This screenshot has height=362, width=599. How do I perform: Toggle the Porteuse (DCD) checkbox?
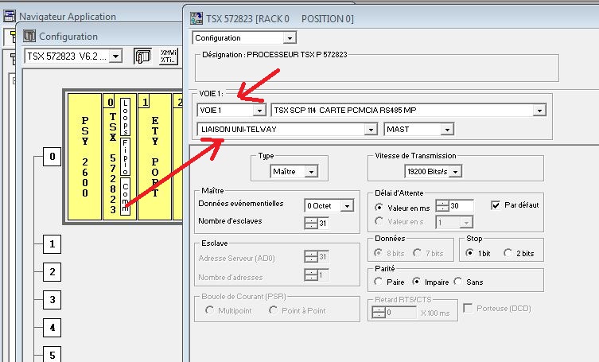click(x=468, y=308)
